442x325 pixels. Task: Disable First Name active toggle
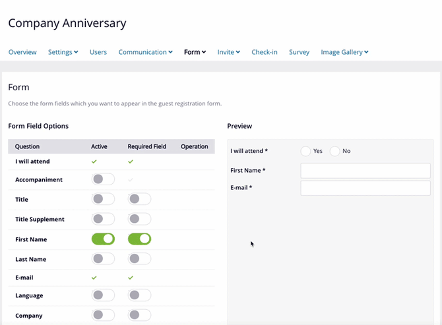click(x=103, y=239)
